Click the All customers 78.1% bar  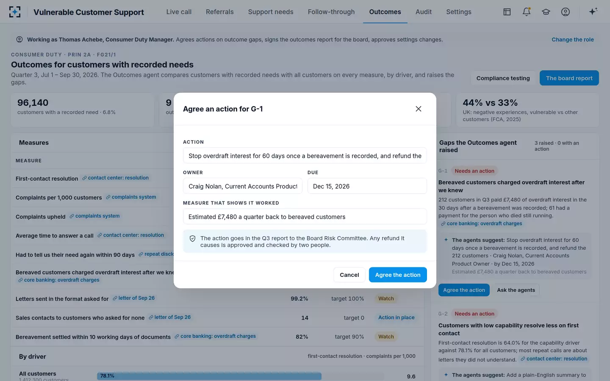pyautogui.click(x=209, y=376)
